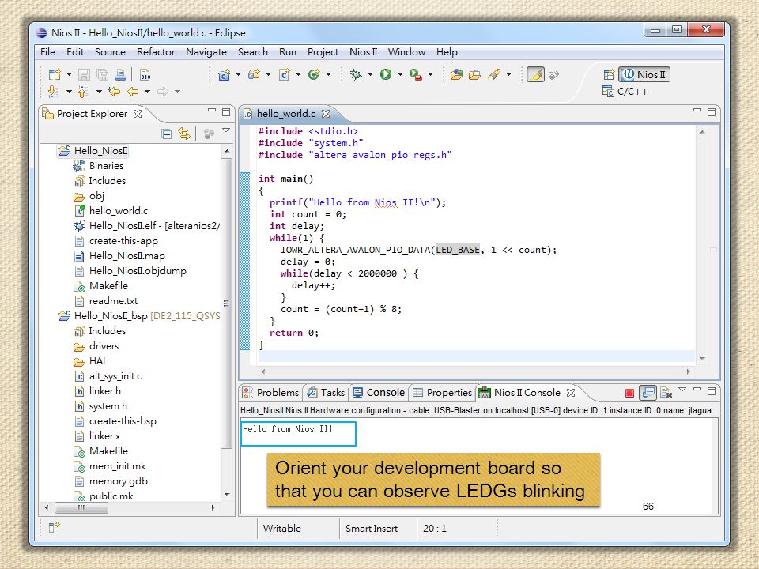Screen dimensions: 759x569
Task: Open the Refactor menu
Action: 156,52
